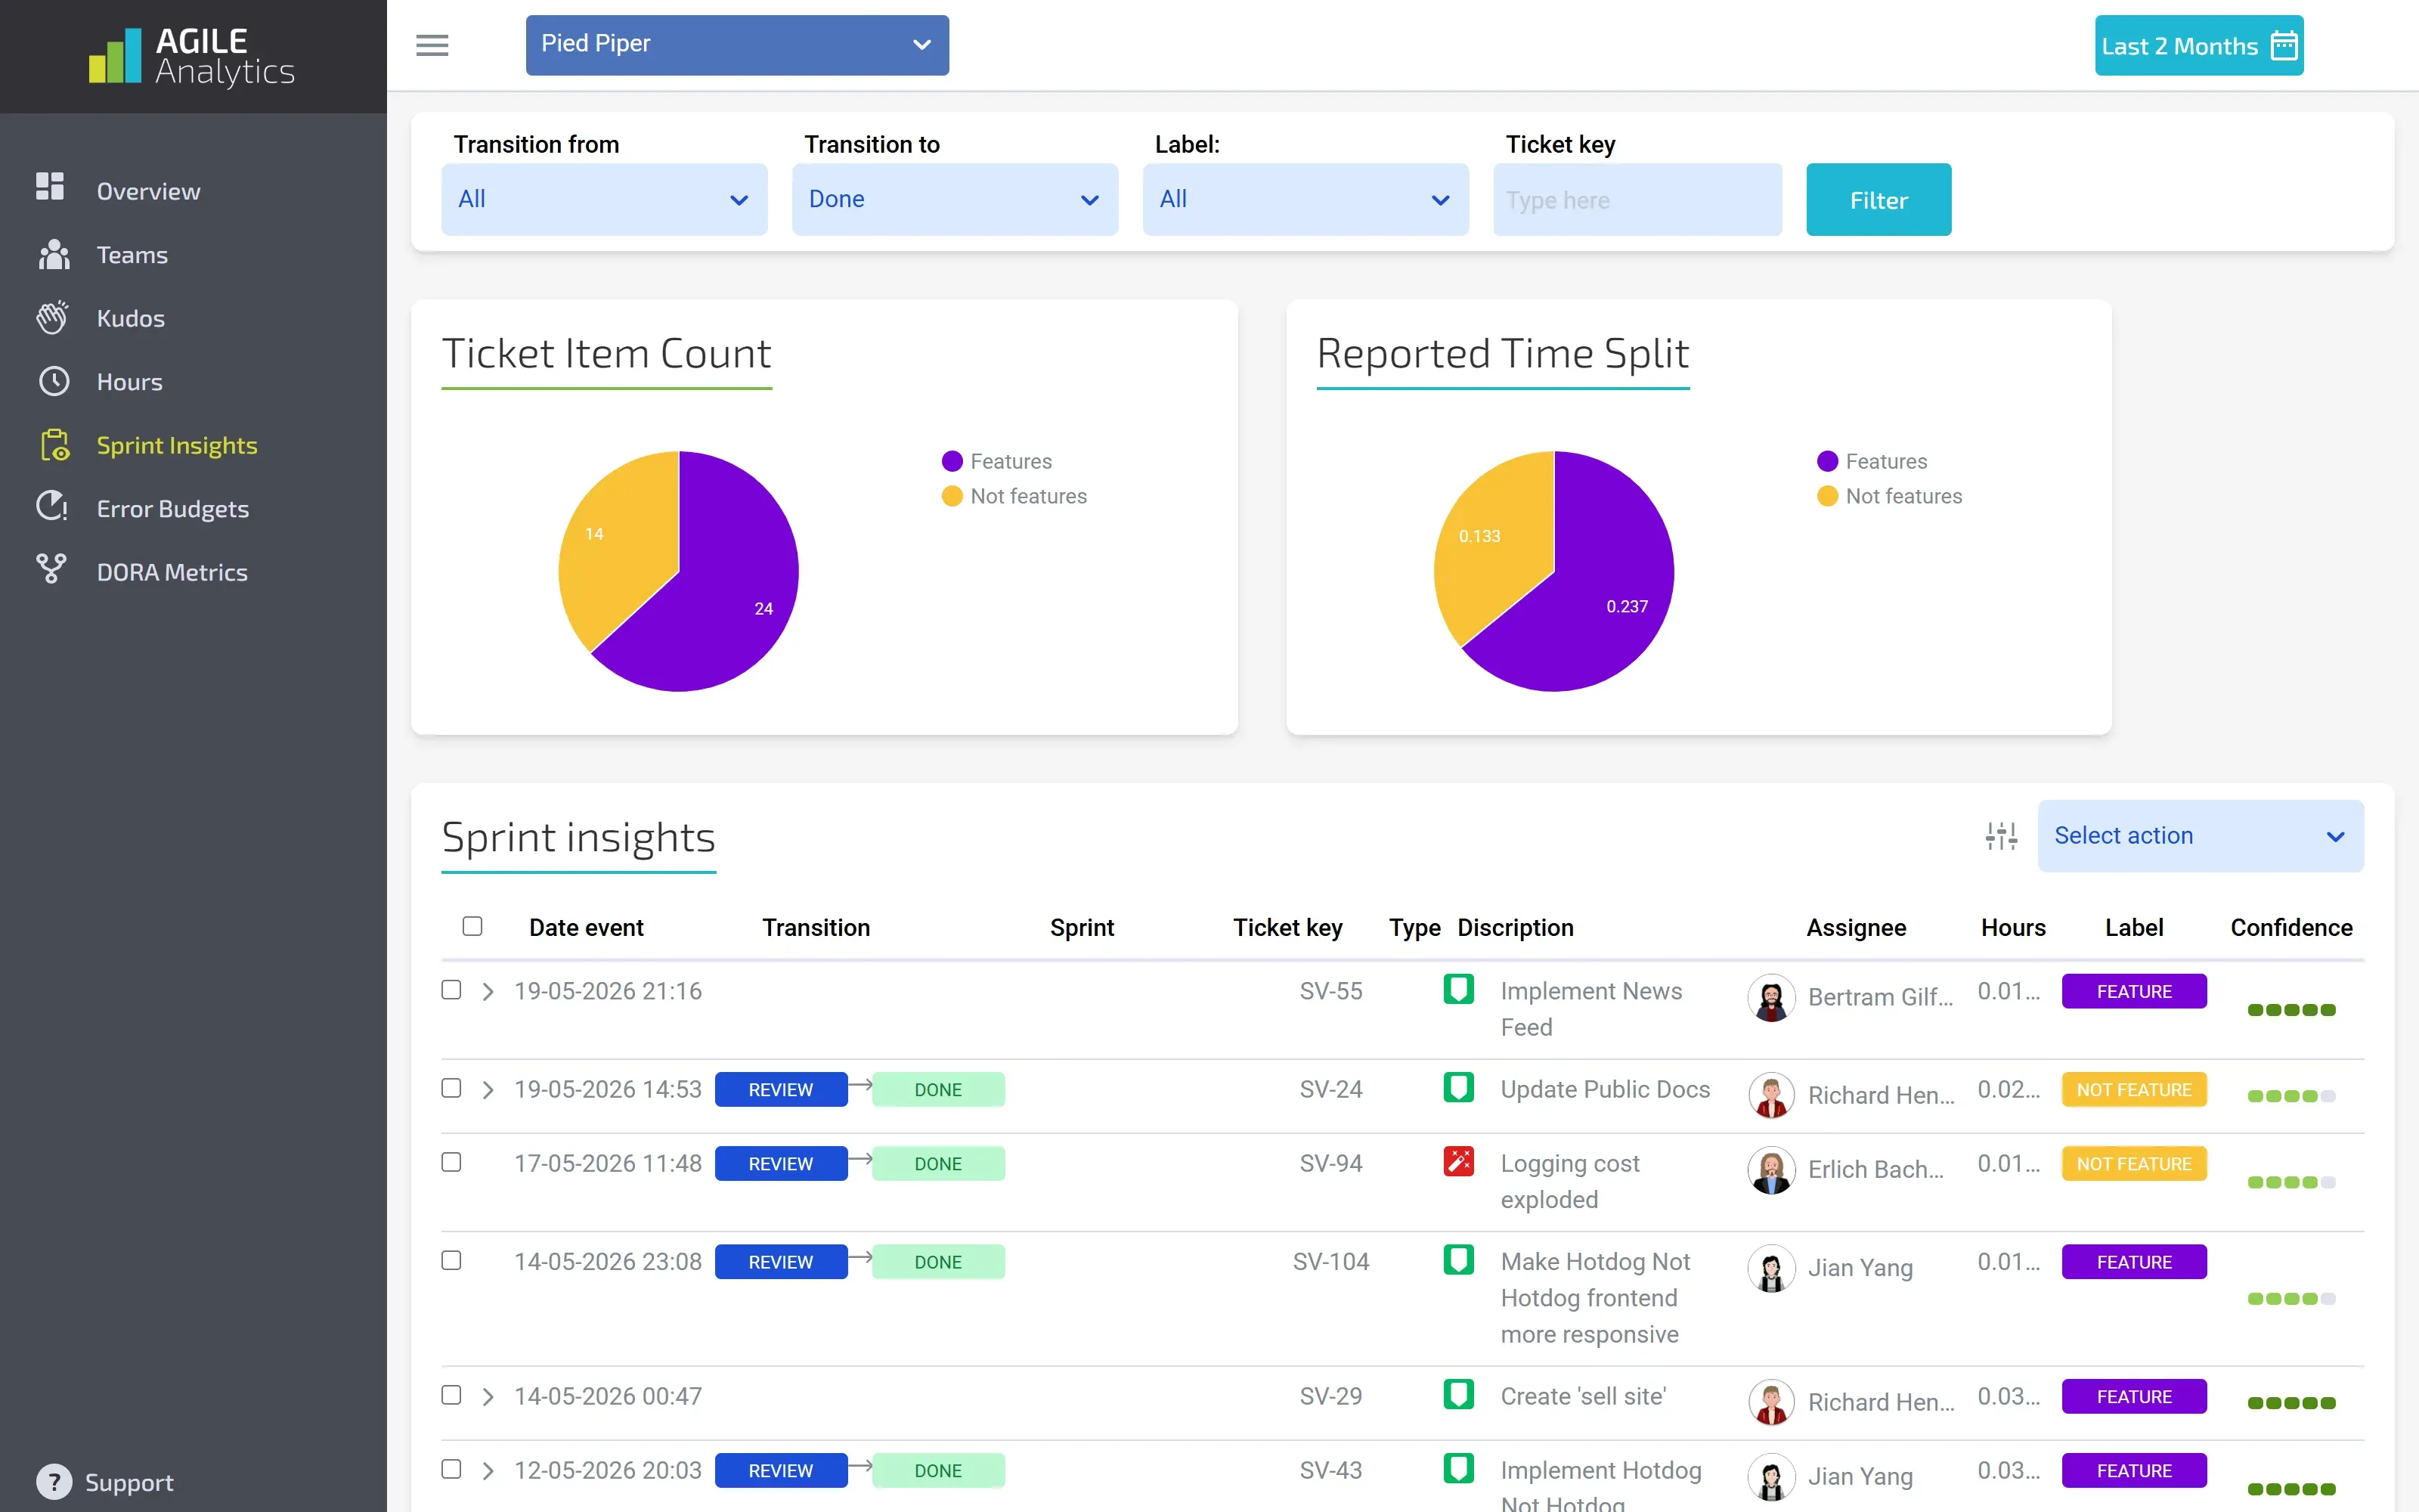
Task: Click the story type icon for SV-104
Action: pyautogui.click(x=1458, y=1259)
